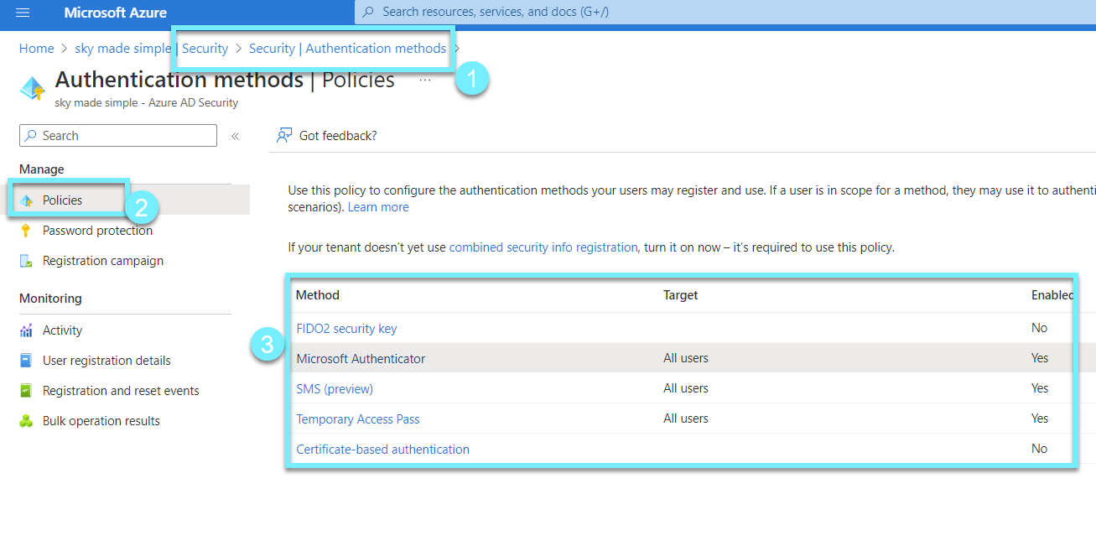This screenshot has width=1096, height=546.
Task: Click the Policies diamond icon in sidebar
Action: pyautogui.click(x=26, y=200)
